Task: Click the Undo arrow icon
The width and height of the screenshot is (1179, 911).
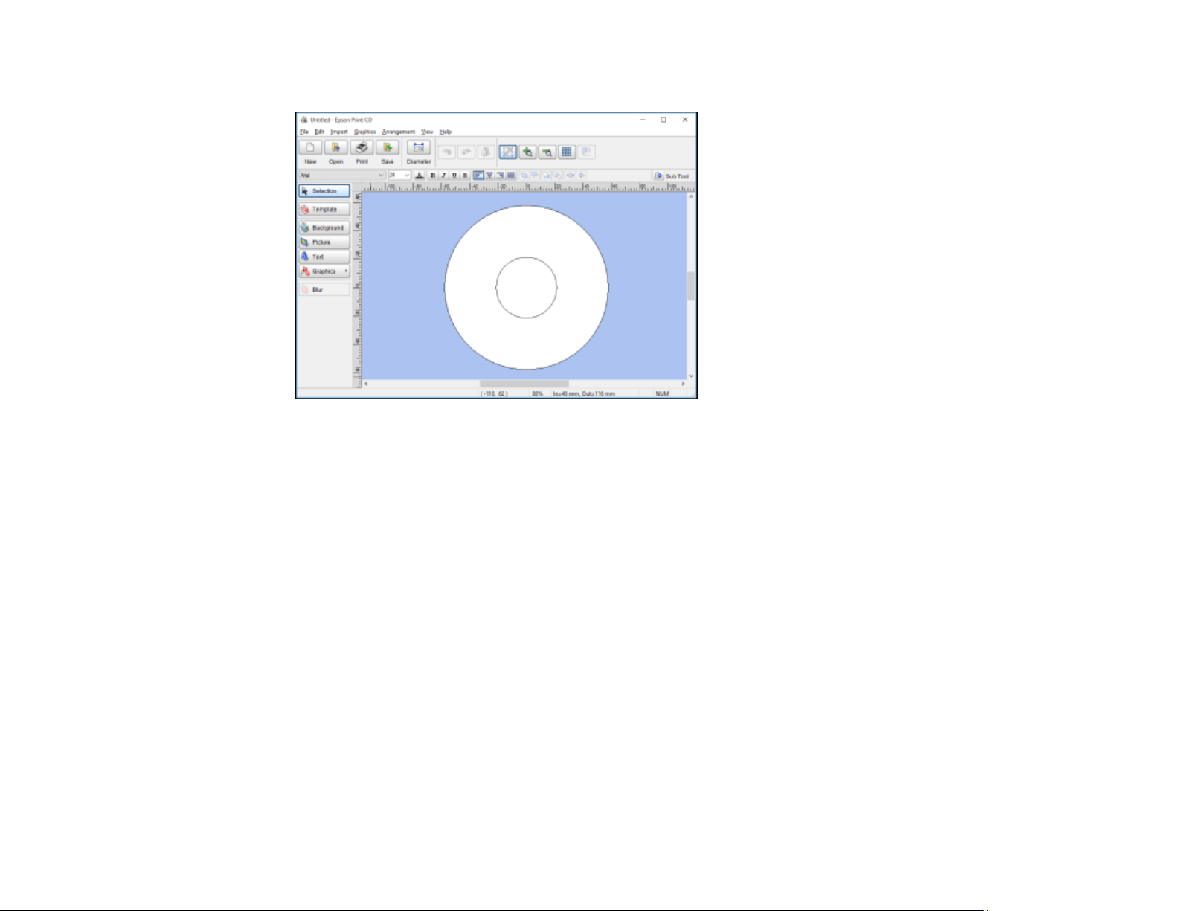Action: 447,152
